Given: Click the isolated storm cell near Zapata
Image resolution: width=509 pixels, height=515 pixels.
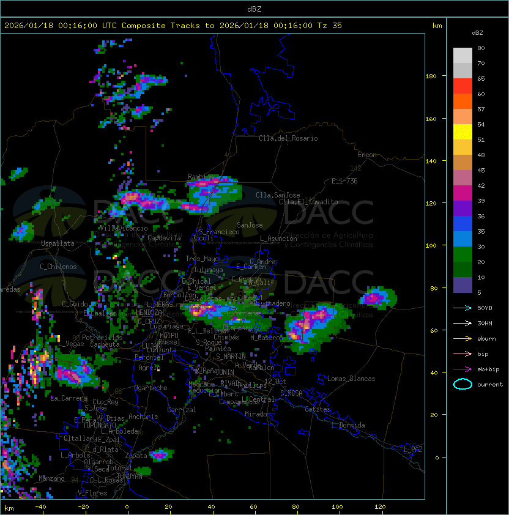Looking at the screenshot, I should click(161, 455).
